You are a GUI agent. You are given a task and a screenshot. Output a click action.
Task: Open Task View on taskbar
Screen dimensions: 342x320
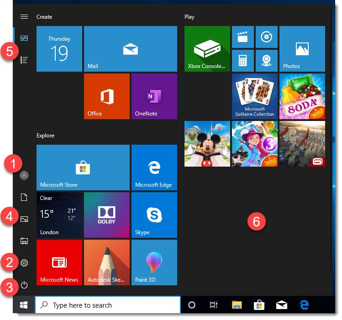214,305
